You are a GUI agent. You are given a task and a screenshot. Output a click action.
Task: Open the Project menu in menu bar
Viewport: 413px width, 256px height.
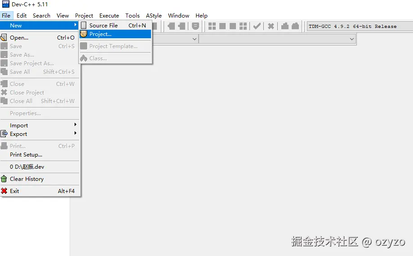coord(84,16)
